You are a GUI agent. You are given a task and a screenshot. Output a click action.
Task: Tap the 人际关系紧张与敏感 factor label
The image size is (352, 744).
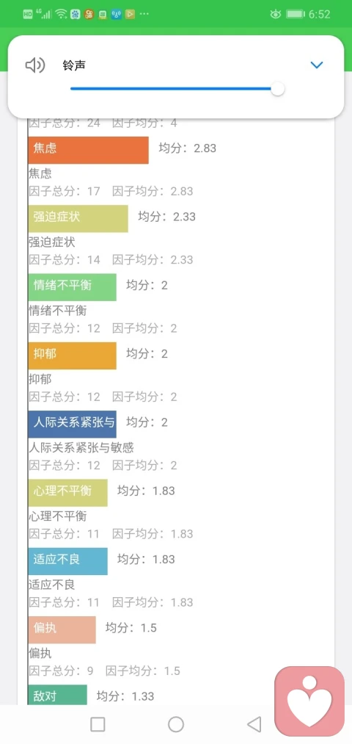(x=81, y=447)
